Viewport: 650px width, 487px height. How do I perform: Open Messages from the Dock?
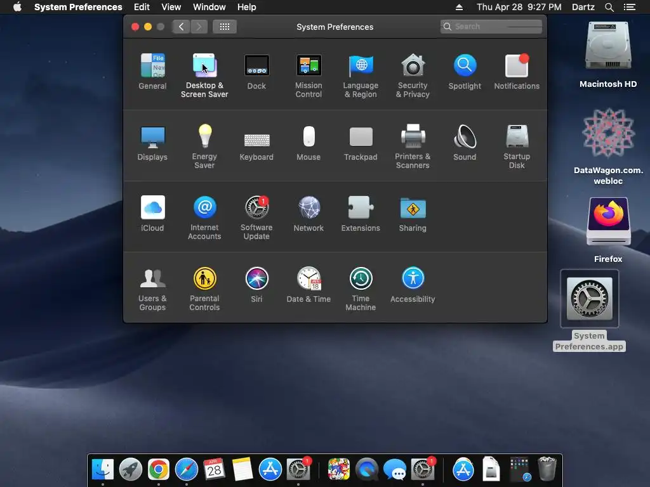click(395, 470)
